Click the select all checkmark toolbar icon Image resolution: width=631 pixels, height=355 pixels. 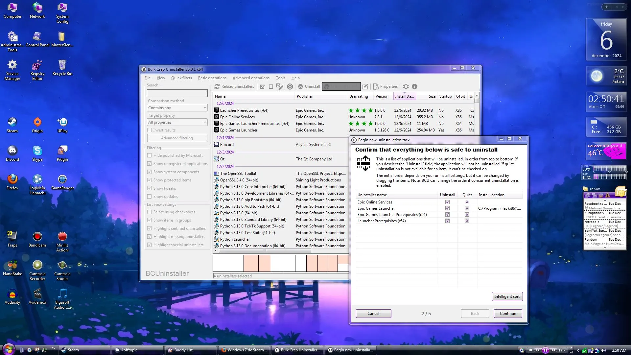(x=262, y=87)
